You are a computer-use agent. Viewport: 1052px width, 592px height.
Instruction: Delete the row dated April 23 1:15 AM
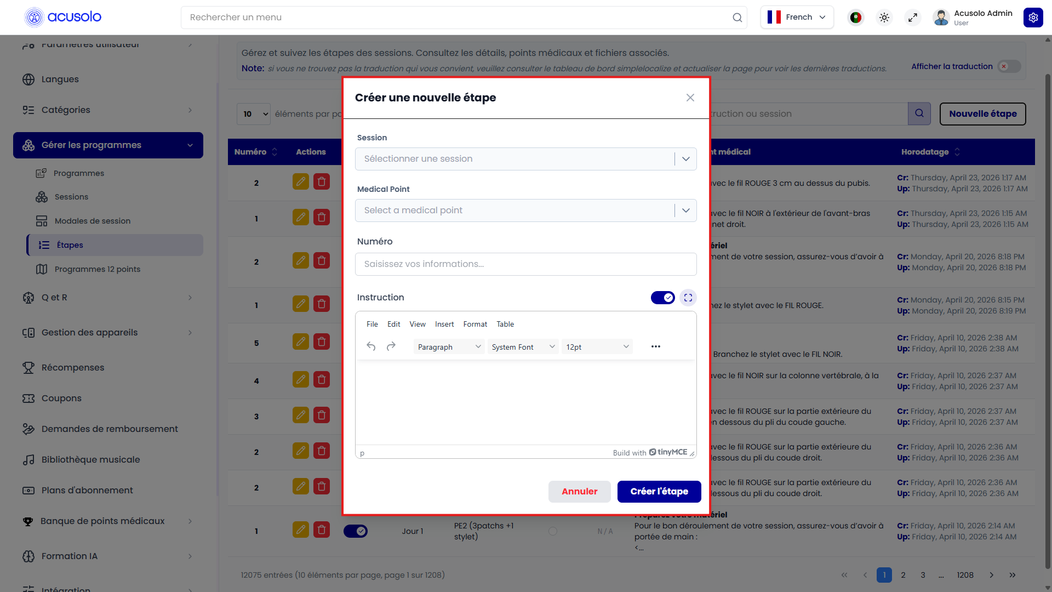click(322, 217)
